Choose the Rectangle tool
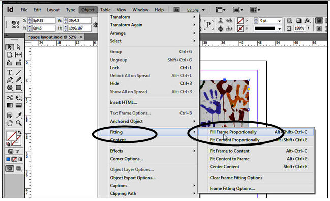 click(19, 88)
